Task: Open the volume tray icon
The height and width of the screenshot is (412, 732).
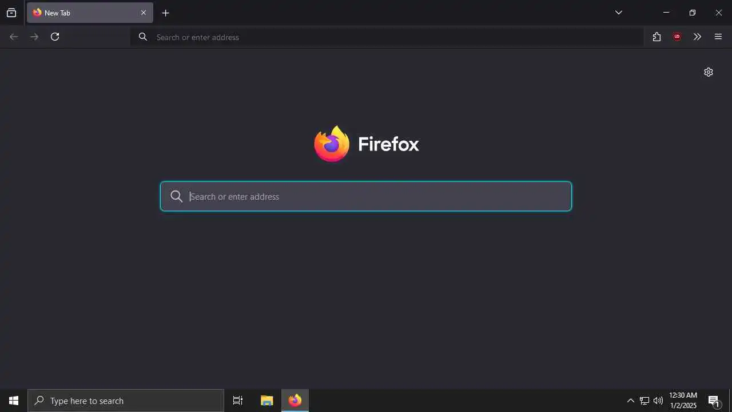Action: click(x=658, y=401)
